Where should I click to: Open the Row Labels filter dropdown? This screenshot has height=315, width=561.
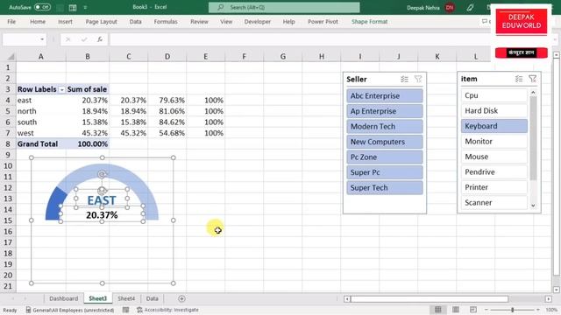coord(61,89)
